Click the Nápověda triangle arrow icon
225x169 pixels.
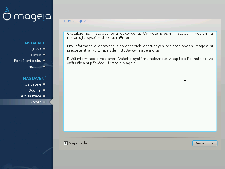pyautogui.click(x=66, y=143)
